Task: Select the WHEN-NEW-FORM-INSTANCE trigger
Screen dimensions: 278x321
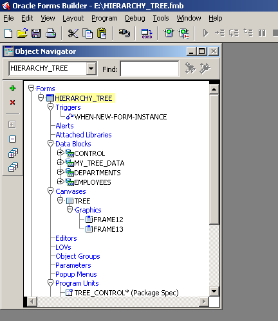Action: tap(120, 117)
